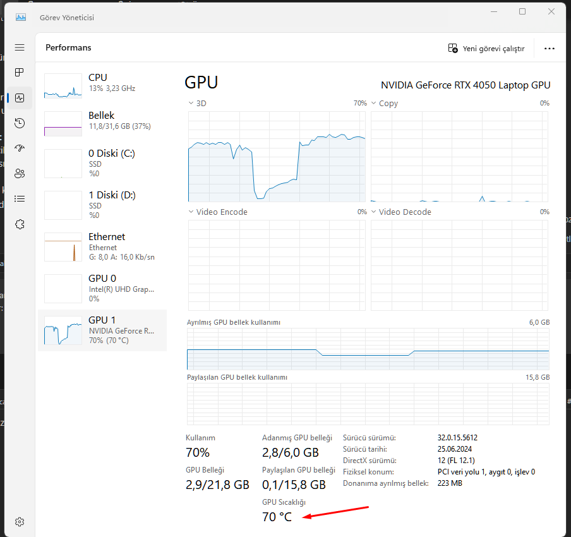This screenshot has width=571, height=537.
Task: Close the Task Manager window
Action: coord(551,11)
